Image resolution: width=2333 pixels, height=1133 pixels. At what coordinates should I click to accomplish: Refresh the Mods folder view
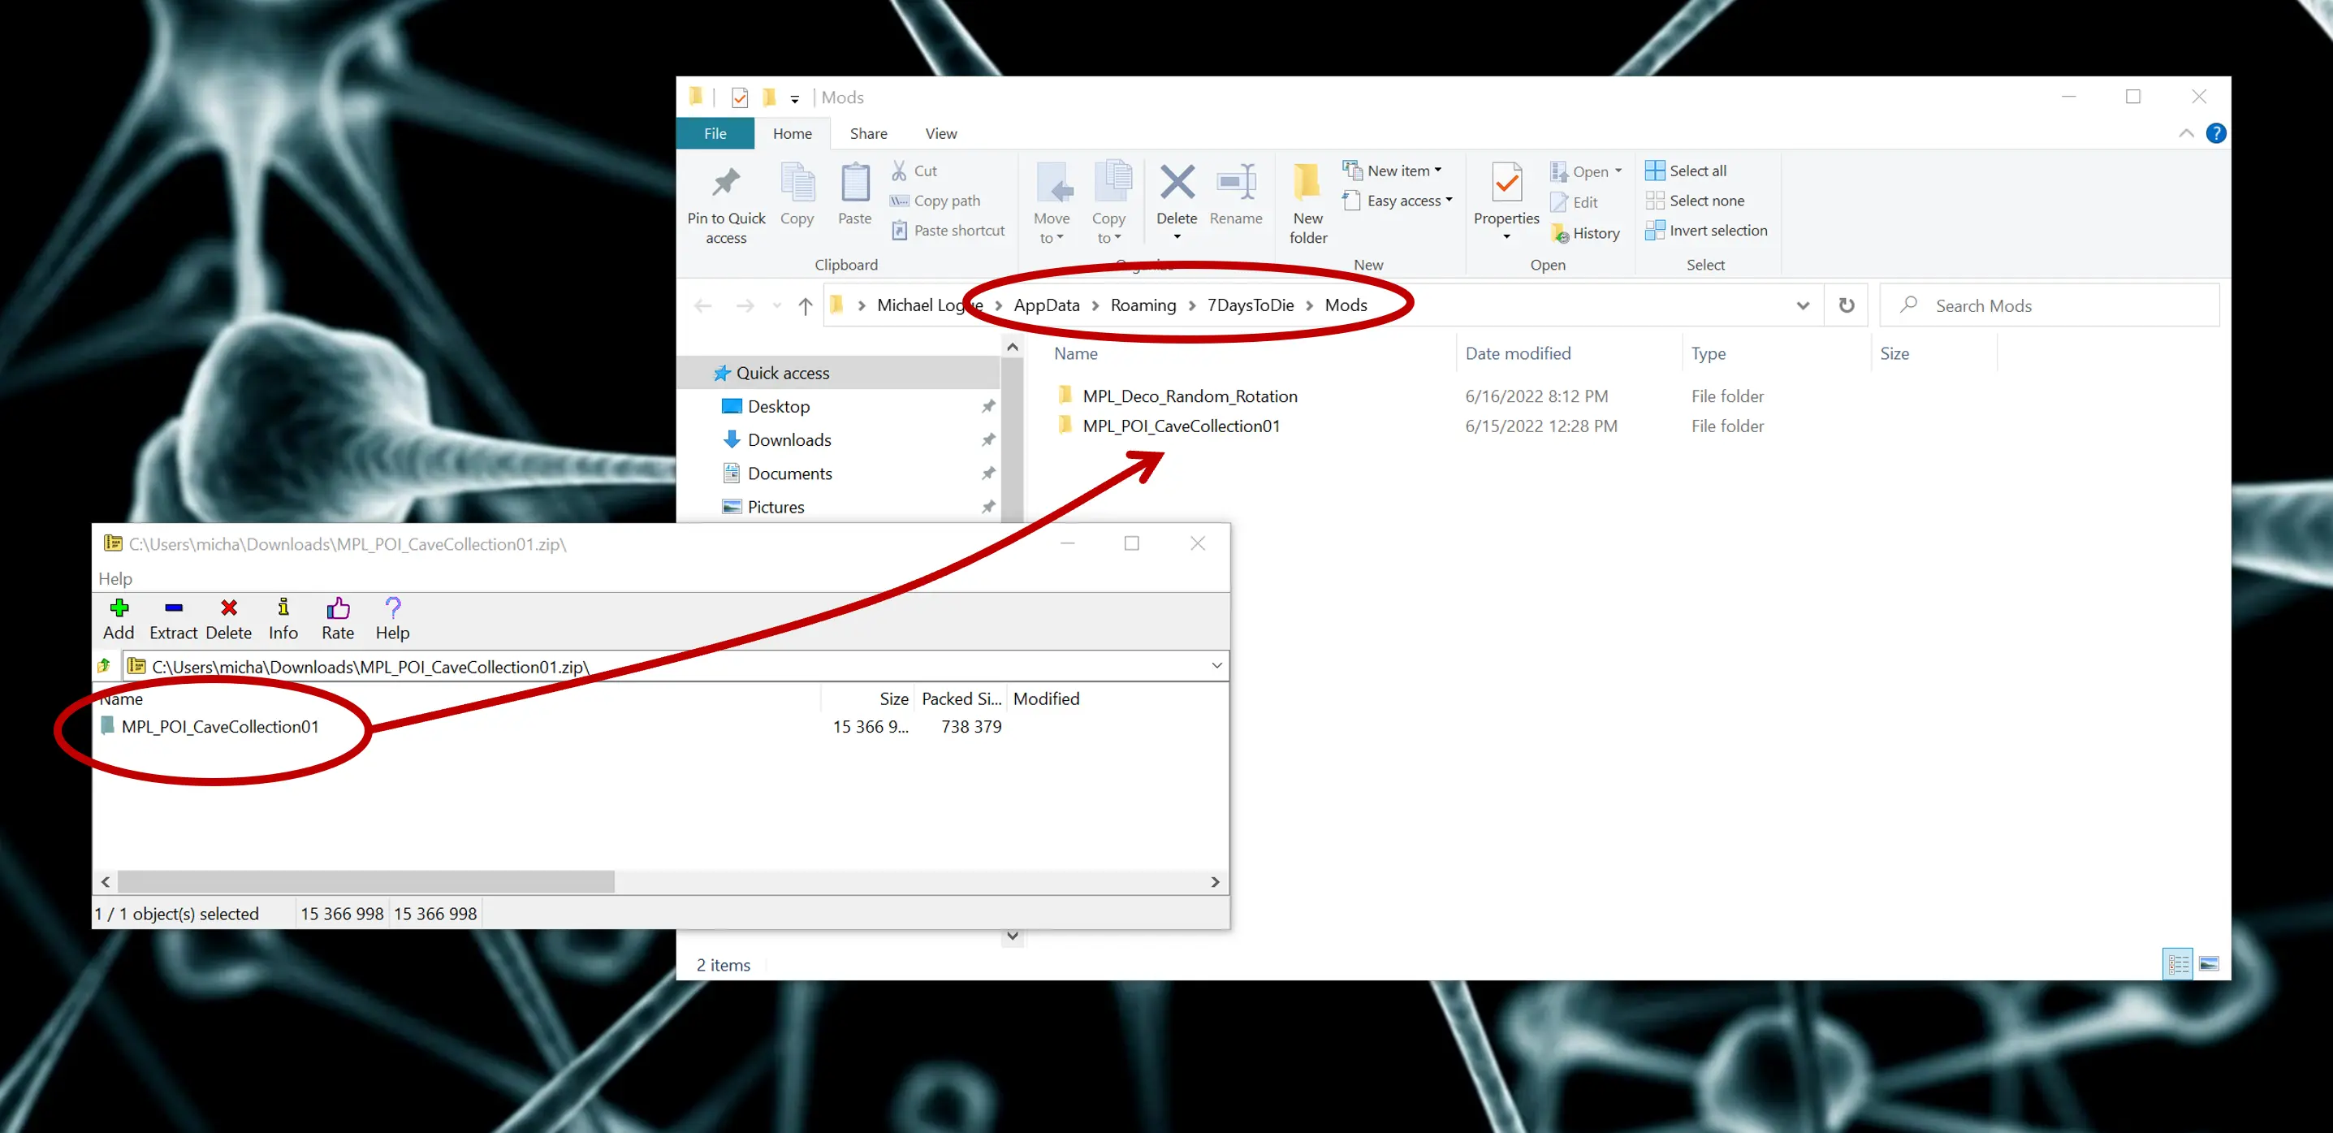point(1846,305)
